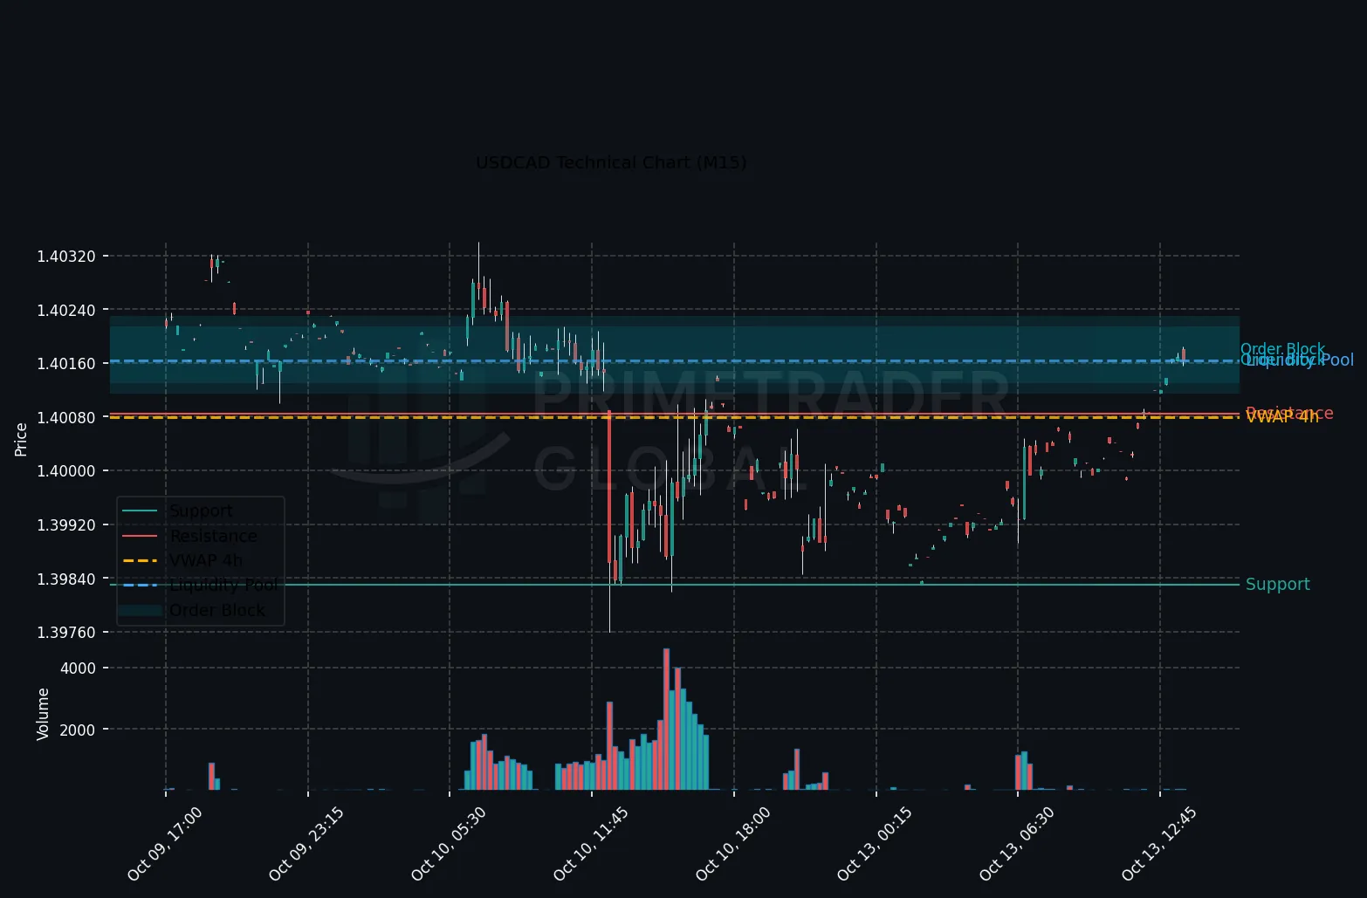Select the 1.39760 price axis label
The width and height of the screenshot is (1367, 898).
(67, 633)
